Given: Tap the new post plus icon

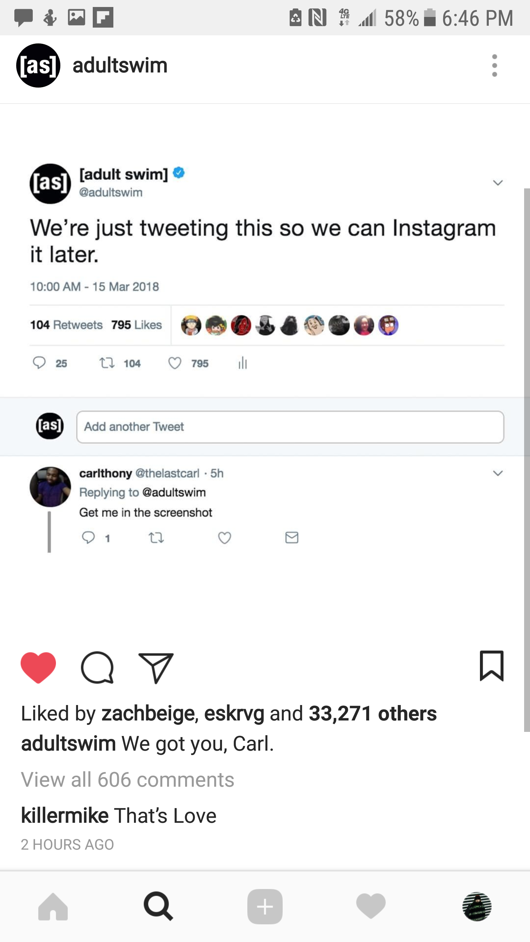Looking at the screenshot, I should click(x=265, y=907).
